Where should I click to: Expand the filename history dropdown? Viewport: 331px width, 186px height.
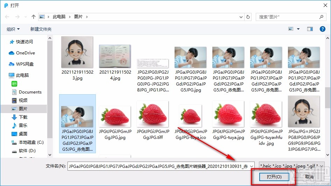(252, 166)
